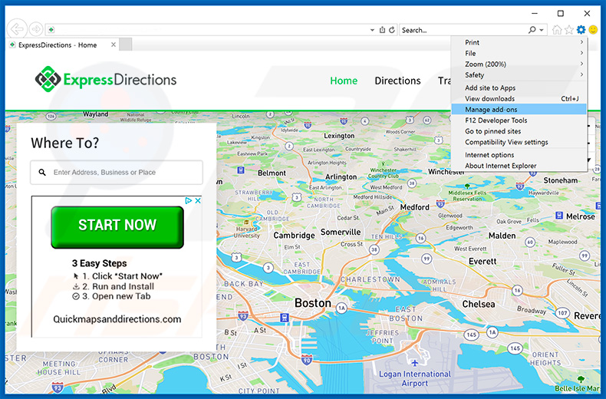Click the Interstate 90 shield icon

tap(307, 360)
